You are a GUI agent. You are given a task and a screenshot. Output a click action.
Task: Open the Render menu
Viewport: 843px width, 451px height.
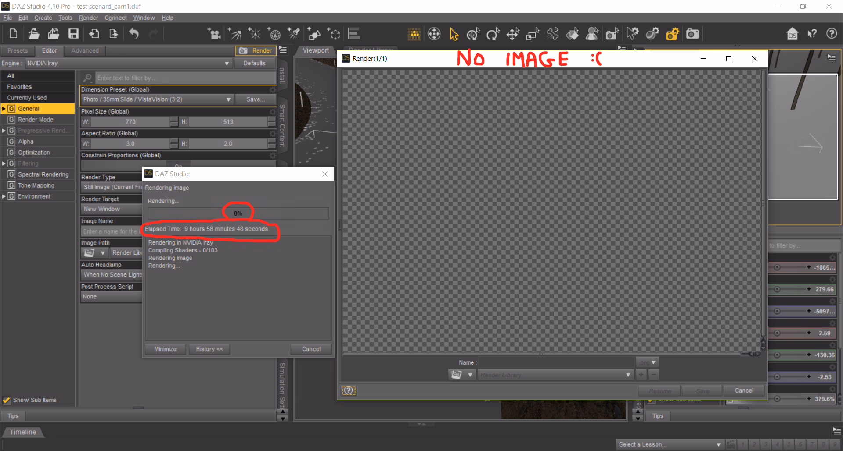tap(88, 18)
